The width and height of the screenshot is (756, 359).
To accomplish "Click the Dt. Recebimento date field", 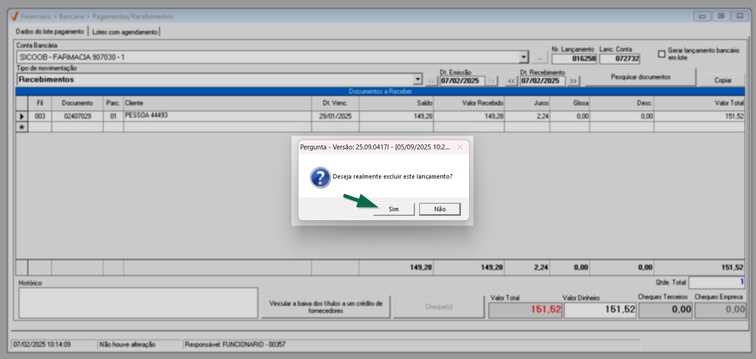I will point(543,81).
